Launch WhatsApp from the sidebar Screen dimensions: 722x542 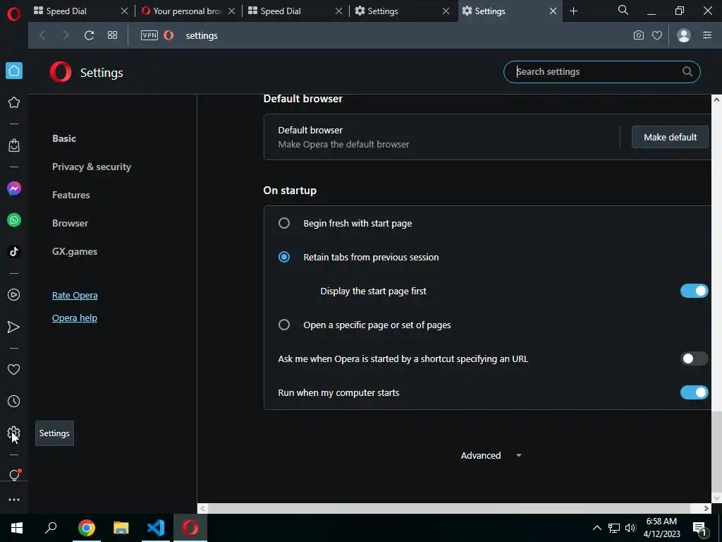coord(14,220)
